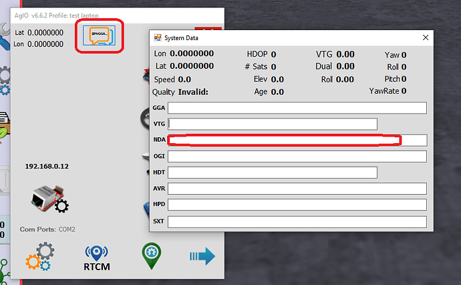Click into the GGA sentence field
The width and height of the screenshot is (461, 285).
tap(297, 108)
